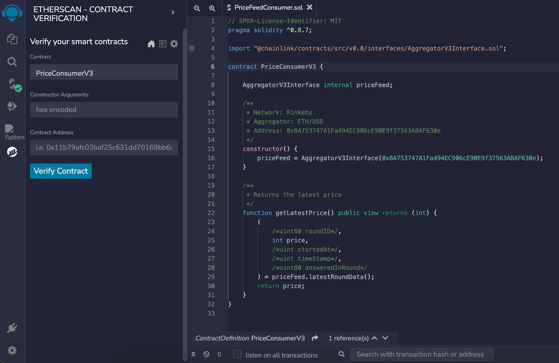This screenshot has height=363, width=559.
Task: Open the File Explorer sidebar icon
Action: pos(12,39)
